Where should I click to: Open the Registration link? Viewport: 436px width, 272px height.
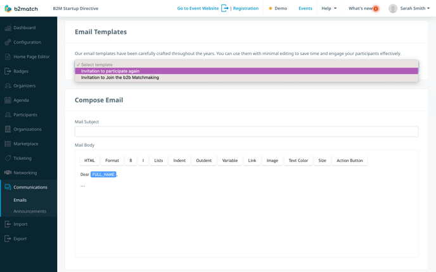tap(246, 8)
